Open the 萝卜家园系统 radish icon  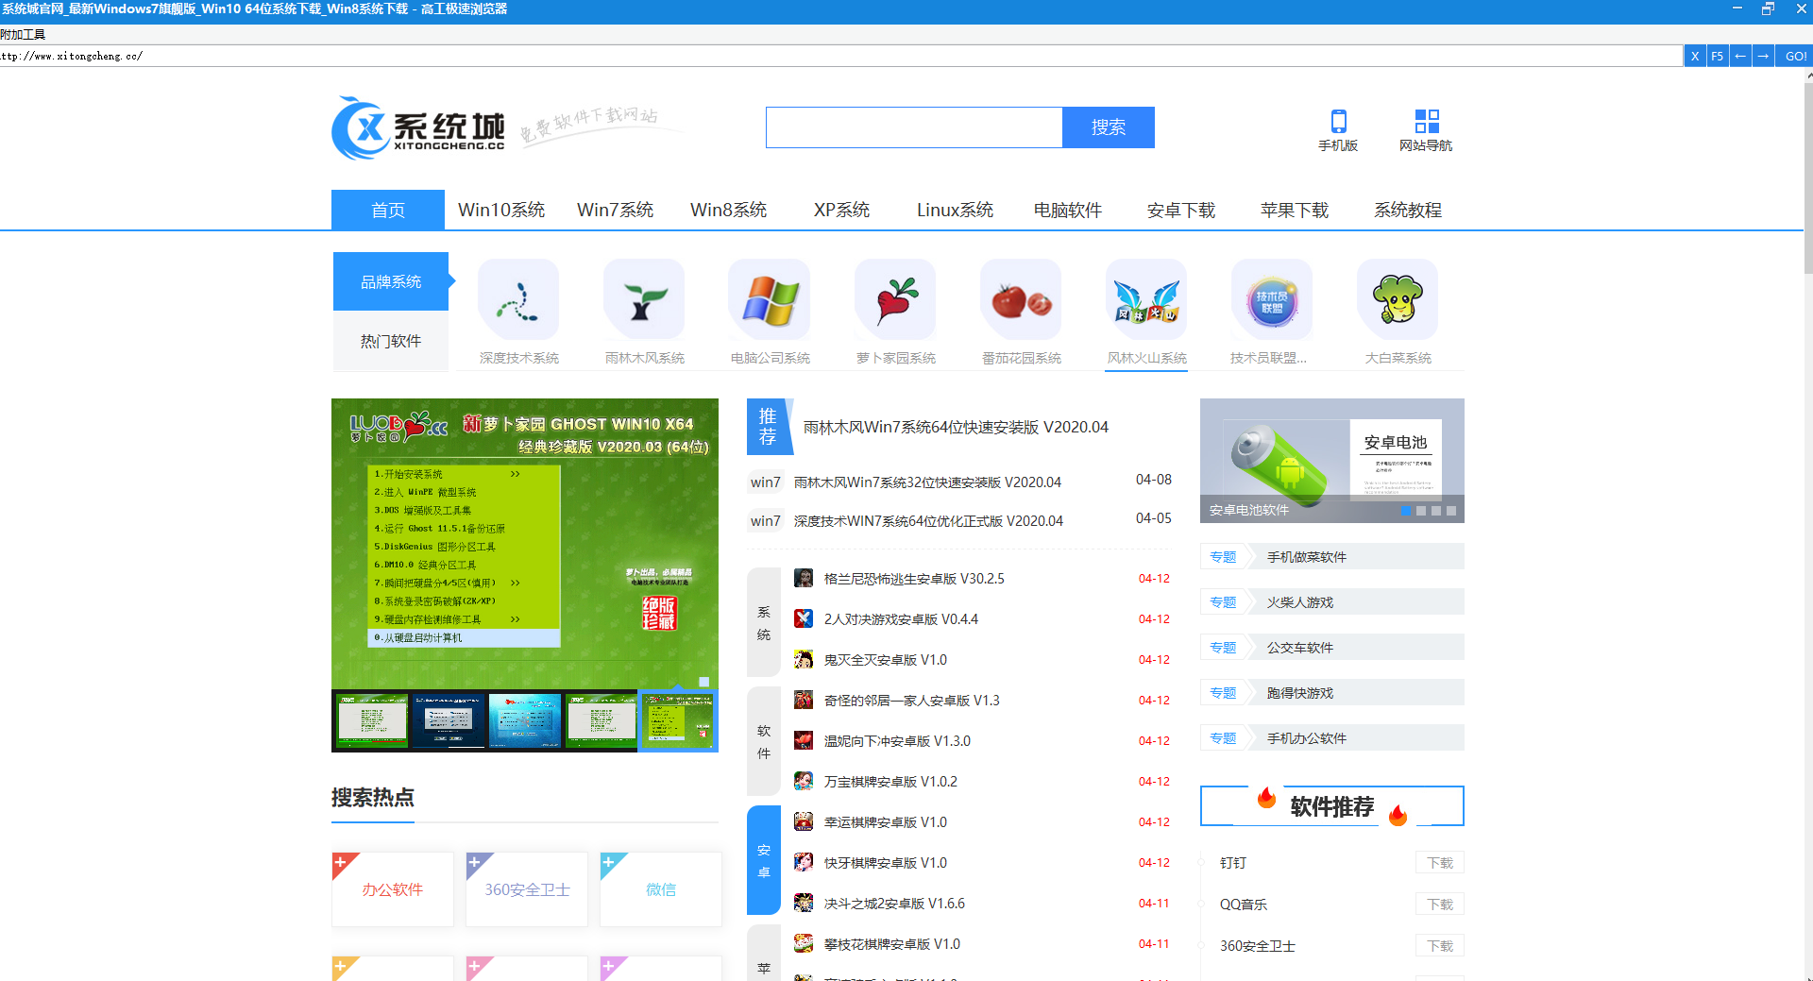[895, 300]
